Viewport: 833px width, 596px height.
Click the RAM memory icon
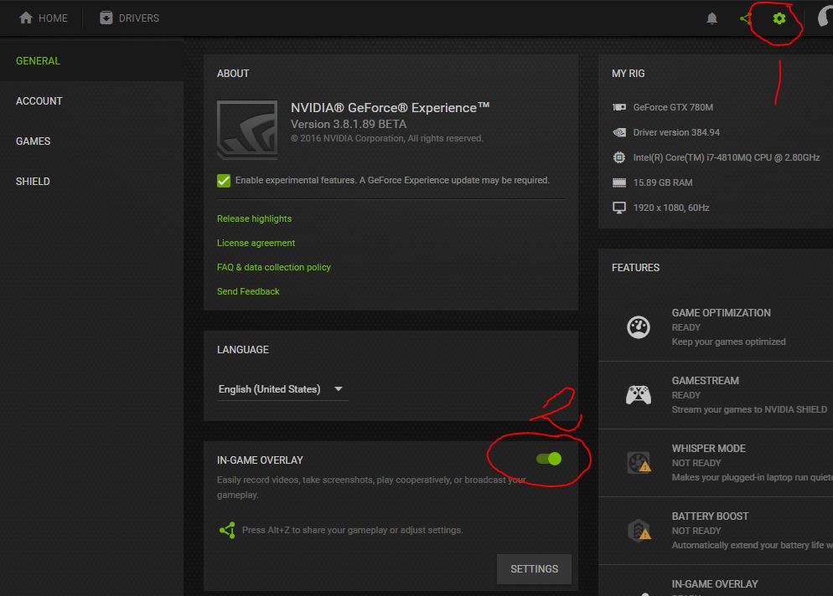(619, 182)
